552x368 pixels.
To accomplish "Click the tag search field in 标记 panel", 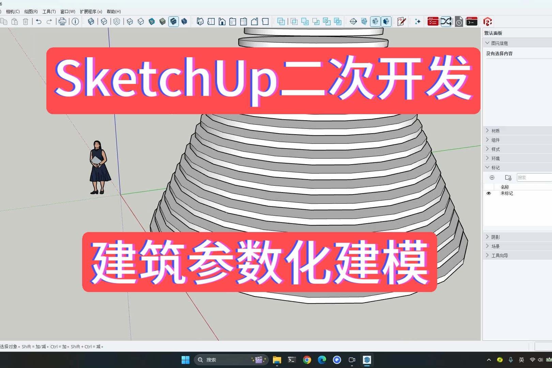I will (x=534, y=178).
